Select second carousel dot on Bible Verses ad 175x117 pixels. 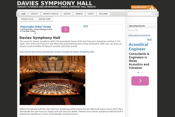pos(38,33)
